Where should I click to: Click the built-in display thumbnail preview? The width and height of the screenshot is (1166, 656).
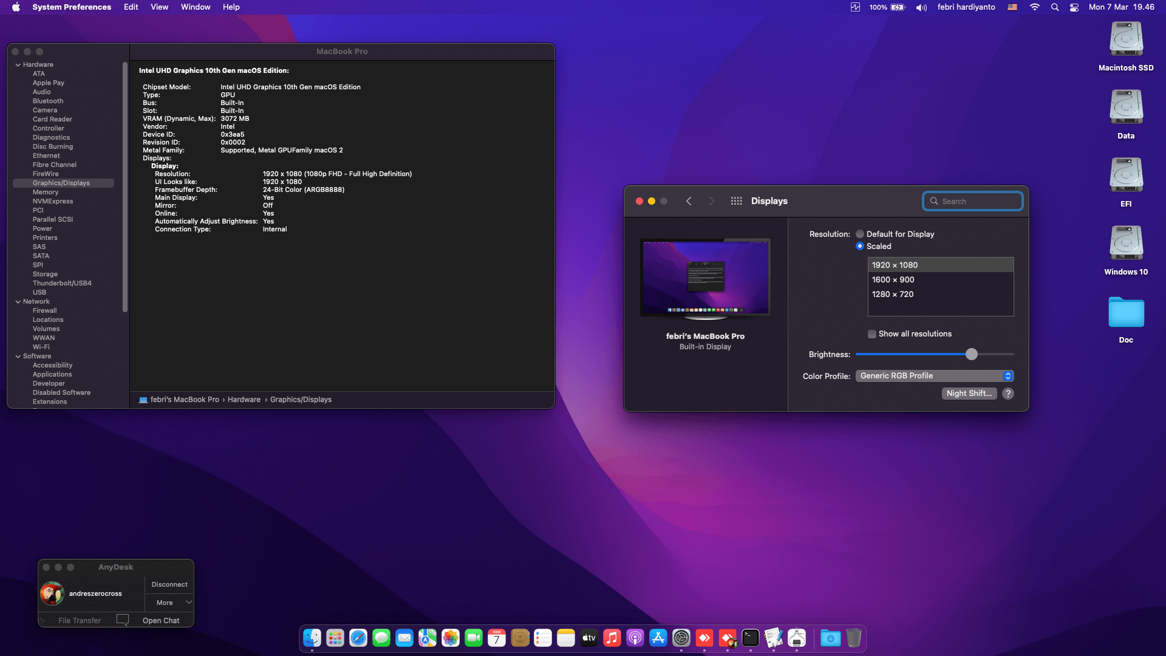[705, 278]
